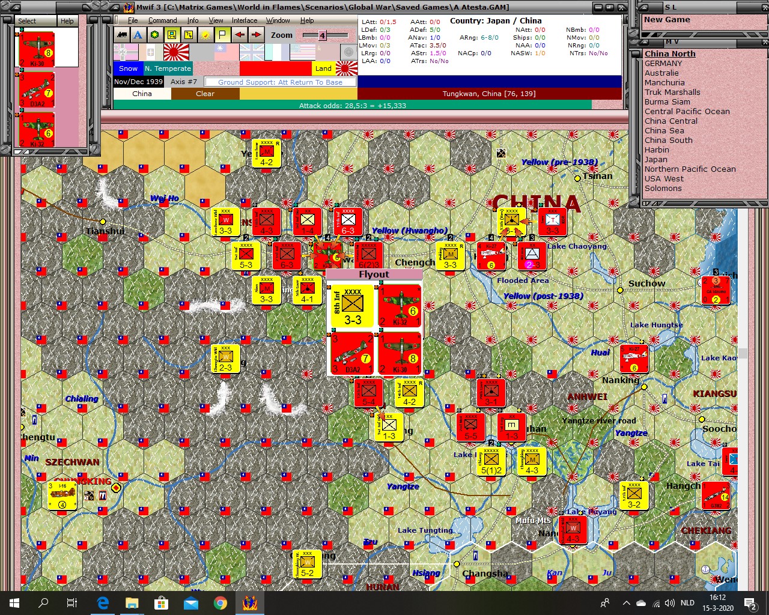Pick the Ki-32 counter in Flyout
The width and height of the screenshot is (769, 615).
(x=400, y=306)
